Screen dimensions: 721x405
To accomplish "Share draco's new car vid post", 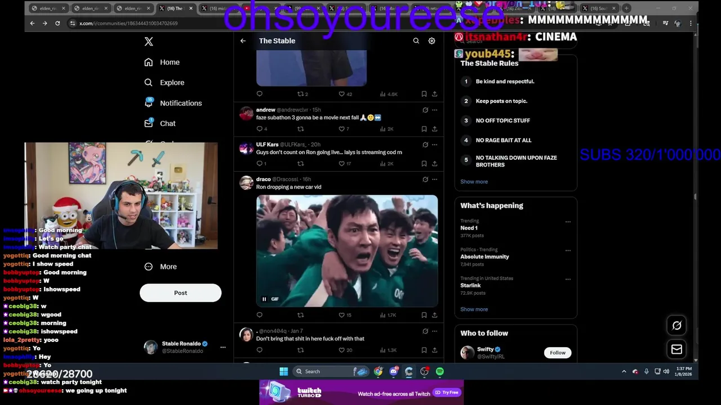I will pos(434,315).
